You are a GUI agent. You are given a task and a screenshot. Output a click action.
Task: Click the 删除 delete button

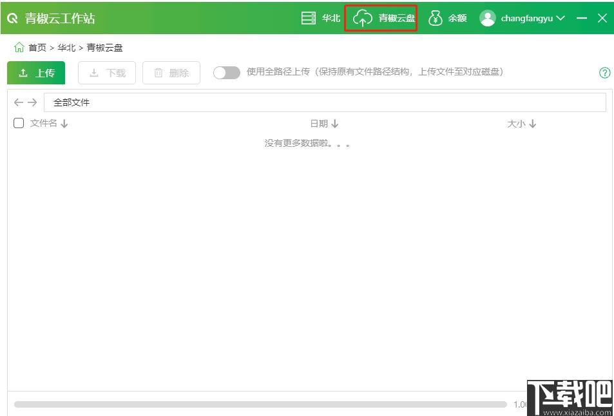tap(171, 73)
